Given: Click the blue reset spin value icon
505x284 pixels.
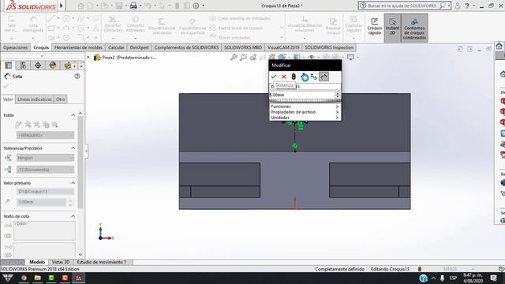Looking at the screenshot, I should point(305,77).
